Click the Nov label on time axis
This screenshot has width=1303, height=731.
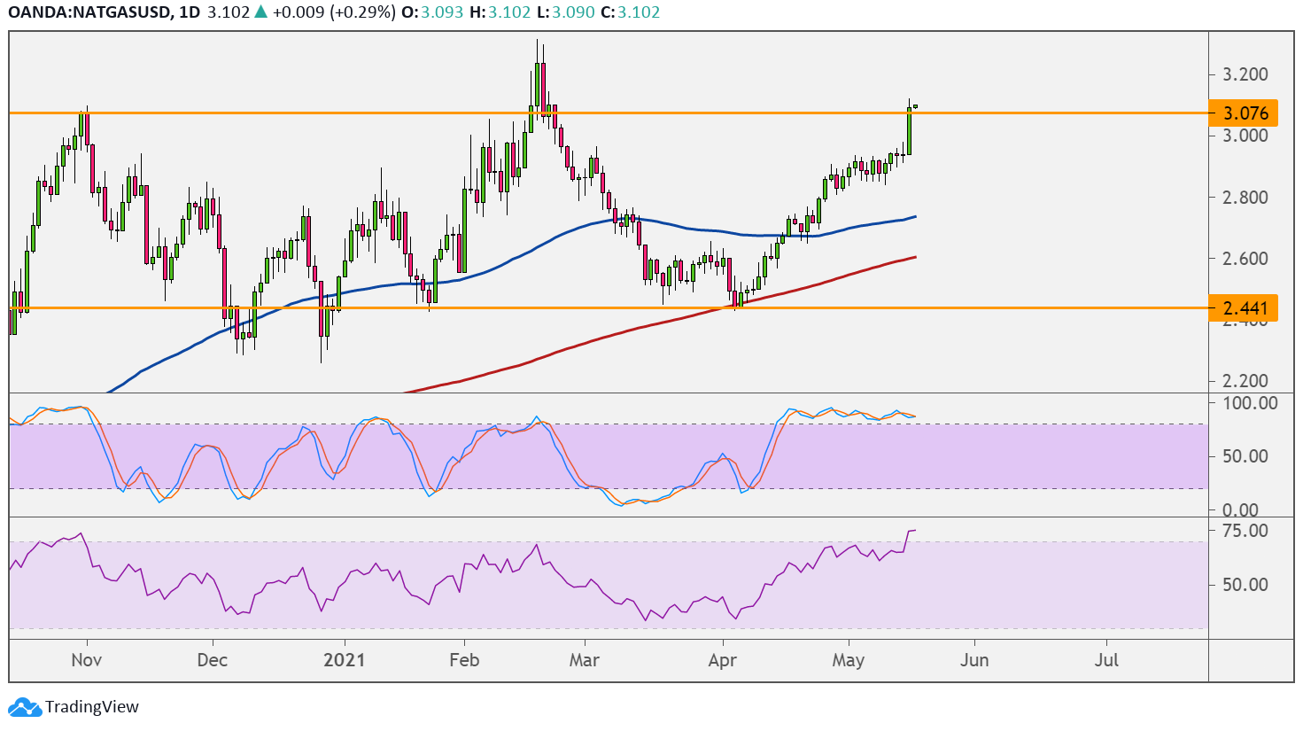click(87, 660)
